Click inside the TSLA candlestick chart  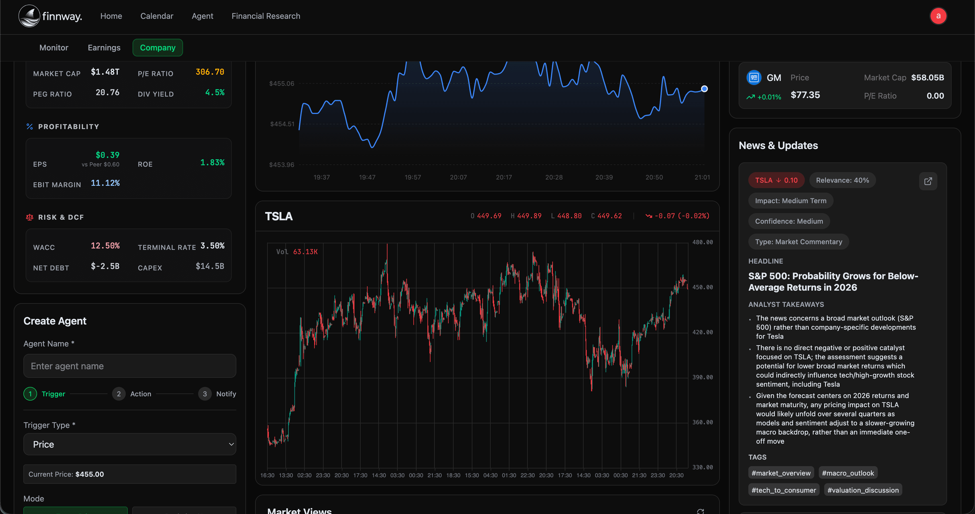coord(477,356)
